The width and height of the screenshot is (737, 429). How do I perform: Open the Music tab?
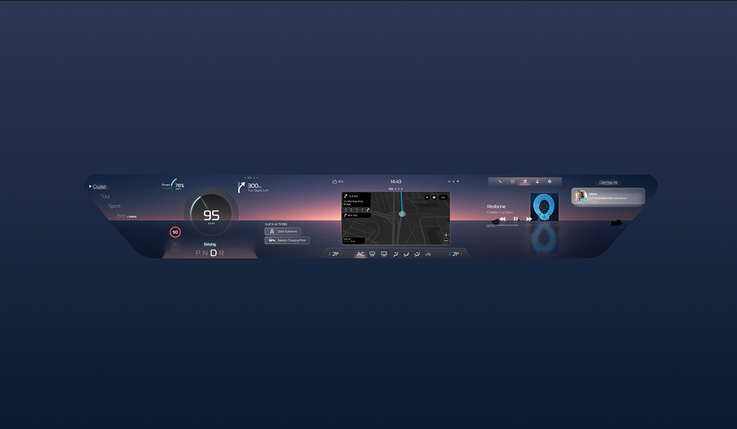(525, 181)
